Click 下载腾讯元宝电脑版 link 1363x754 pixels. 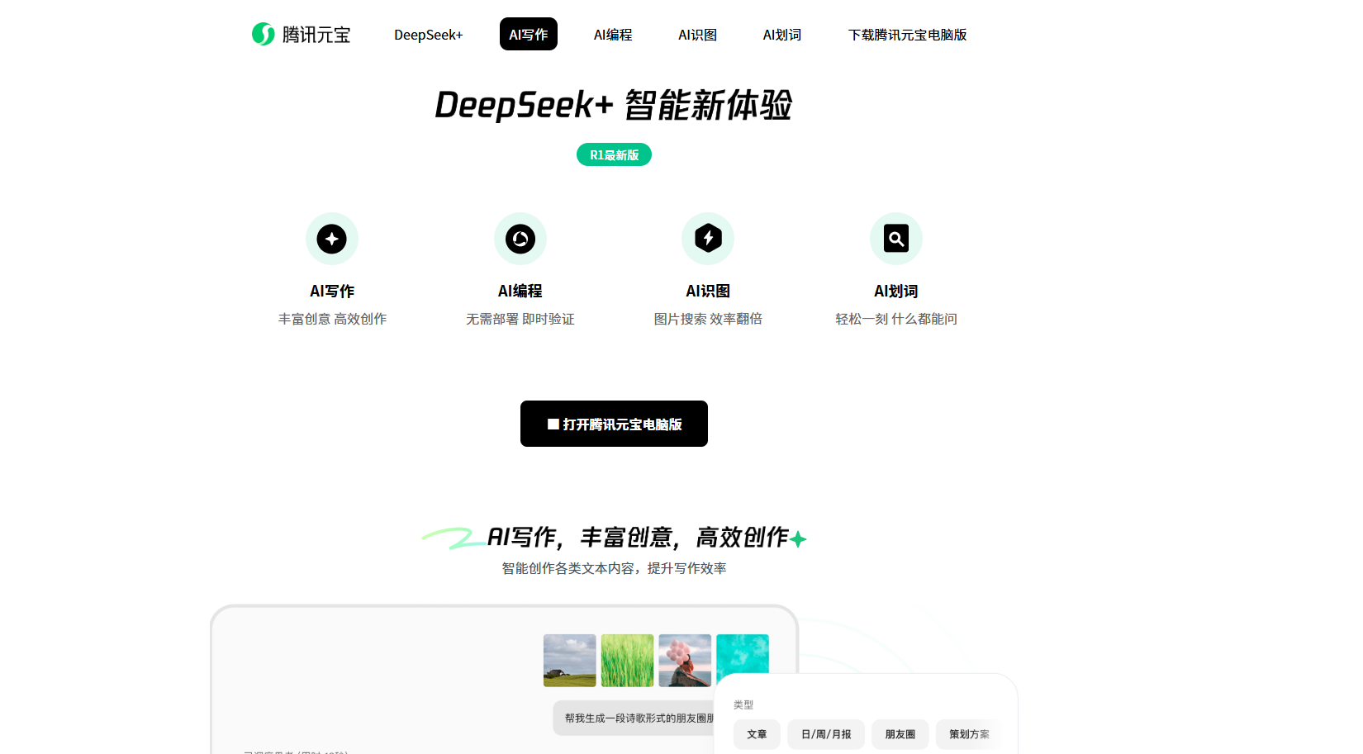pyautogui.click(x=907, y=35)
